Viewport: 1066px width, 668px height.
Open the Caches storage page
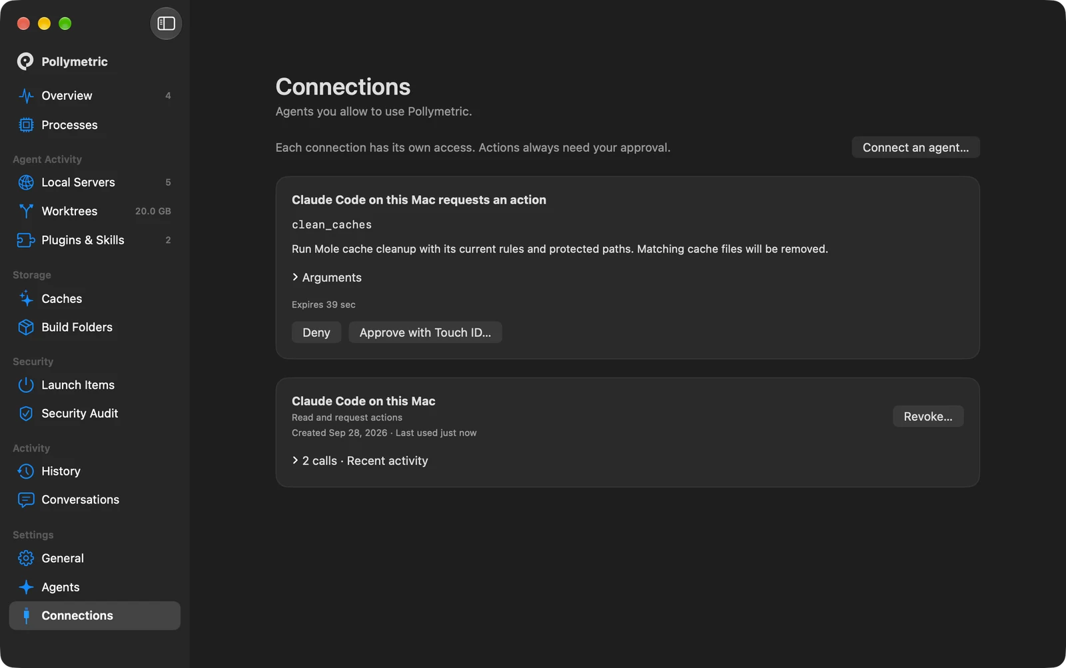pos(95,299)
